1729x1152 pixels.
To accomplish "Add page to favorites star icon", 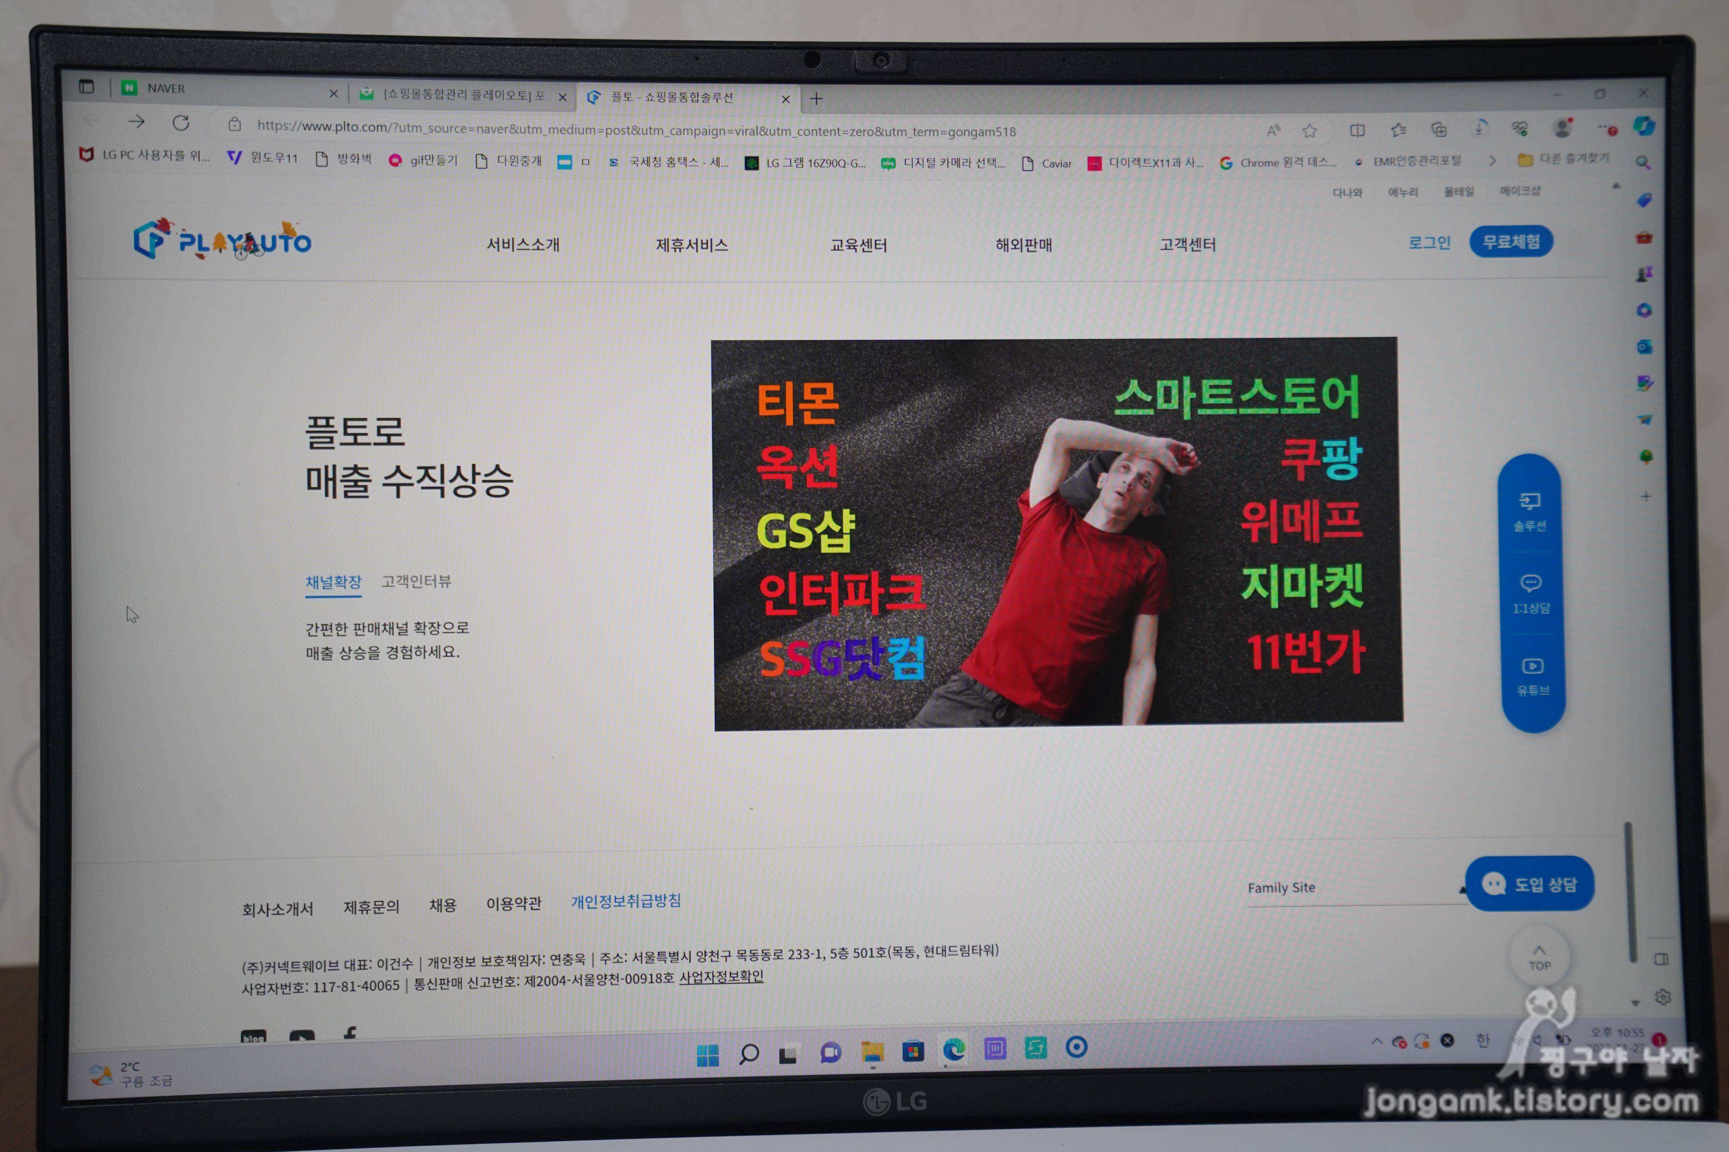I will (1309, 131).
